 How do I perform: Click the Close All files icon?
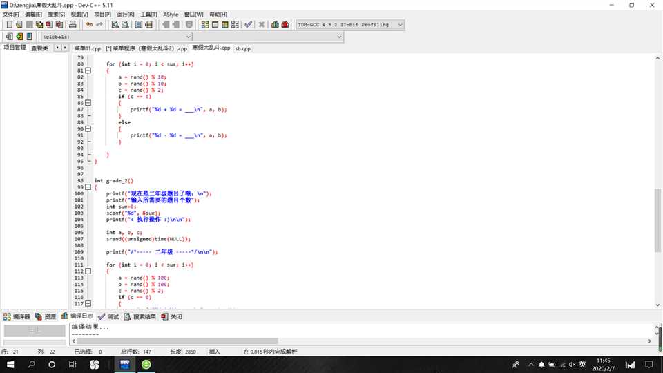click(59, 25)
